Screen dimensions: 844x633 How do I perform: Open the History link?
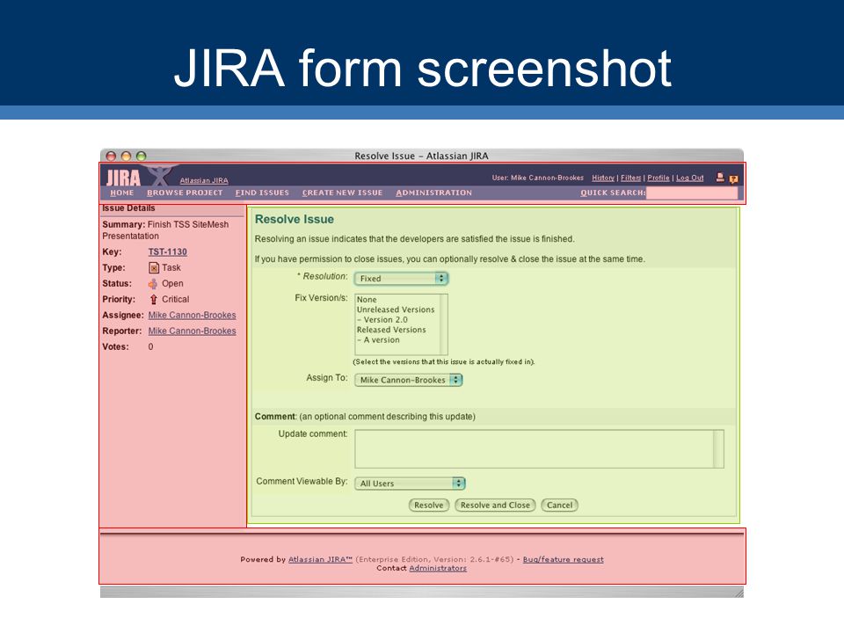(603, 178)
